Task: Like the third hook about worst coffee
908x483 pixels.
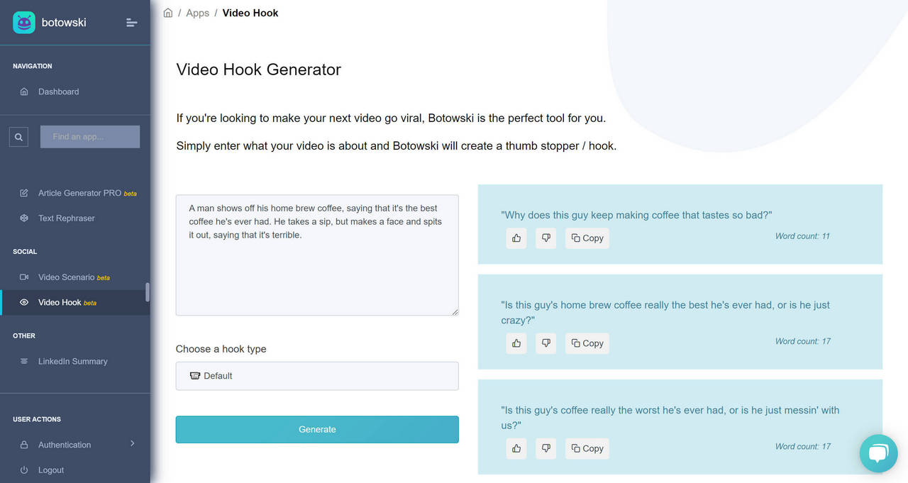Action: pyautogui.click(x=516, y=448)
